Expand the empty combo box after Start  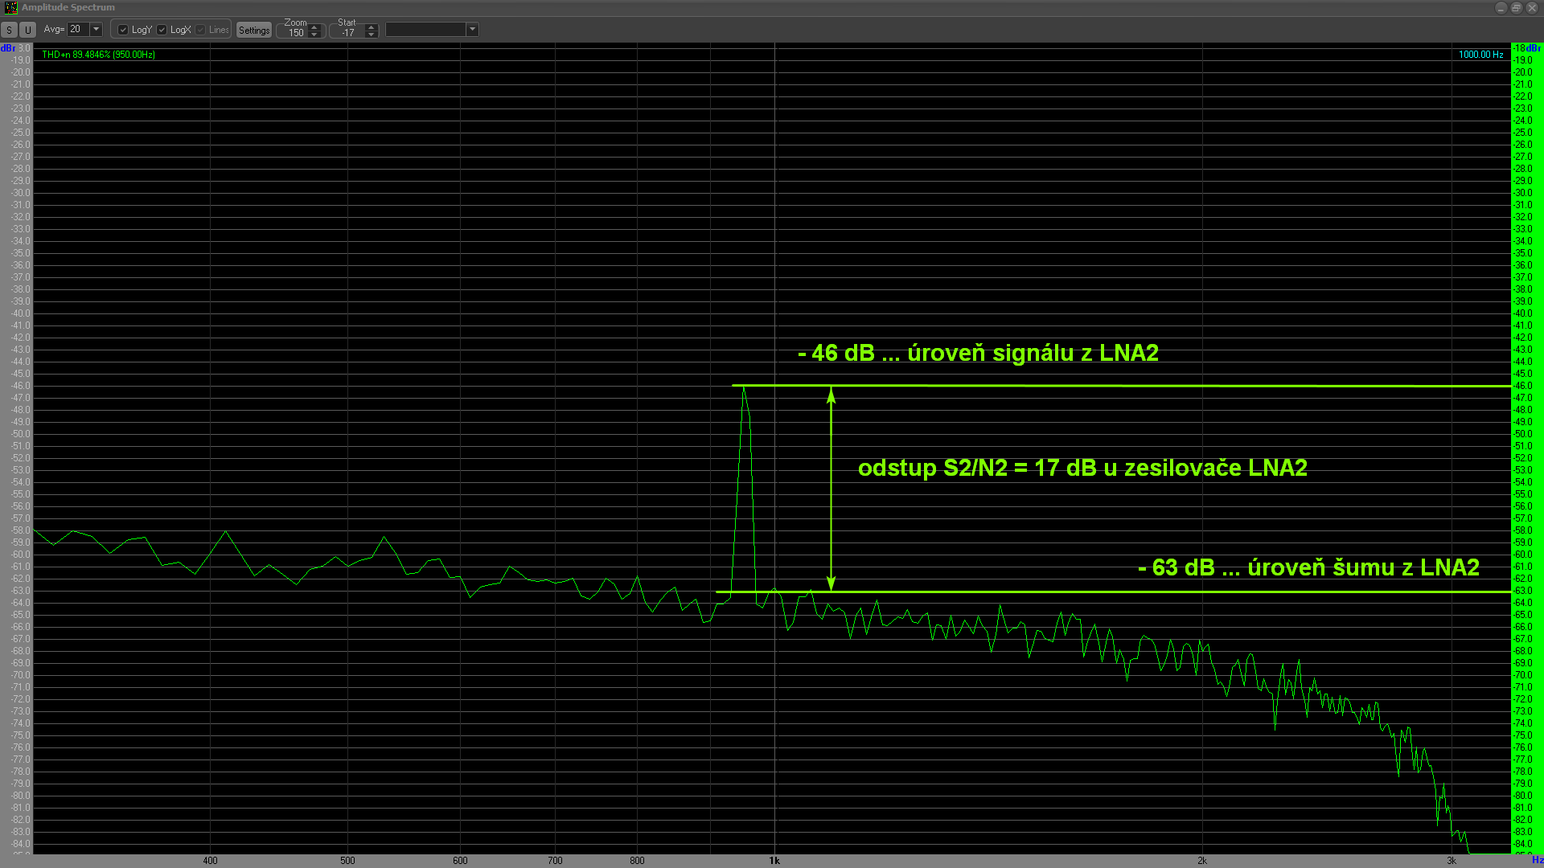coord(472,30)
